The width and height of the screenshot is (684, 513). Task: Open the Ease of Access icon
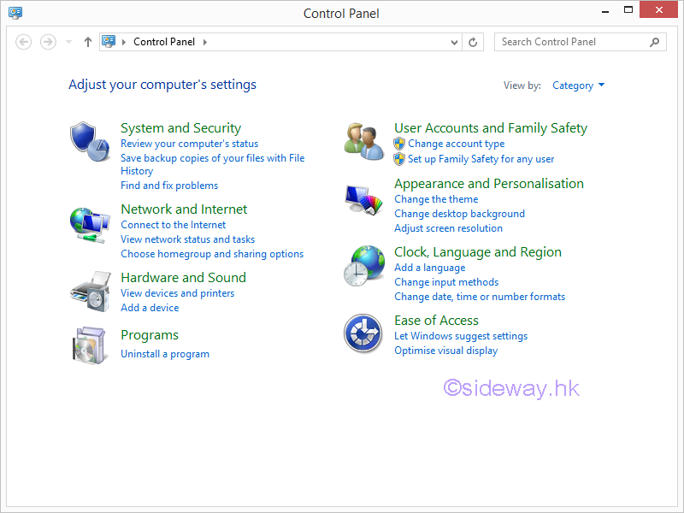[x=363, y=333]
